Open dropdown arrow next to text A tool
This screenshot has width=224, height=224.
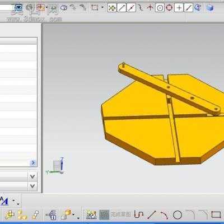(x=14, y=200)
